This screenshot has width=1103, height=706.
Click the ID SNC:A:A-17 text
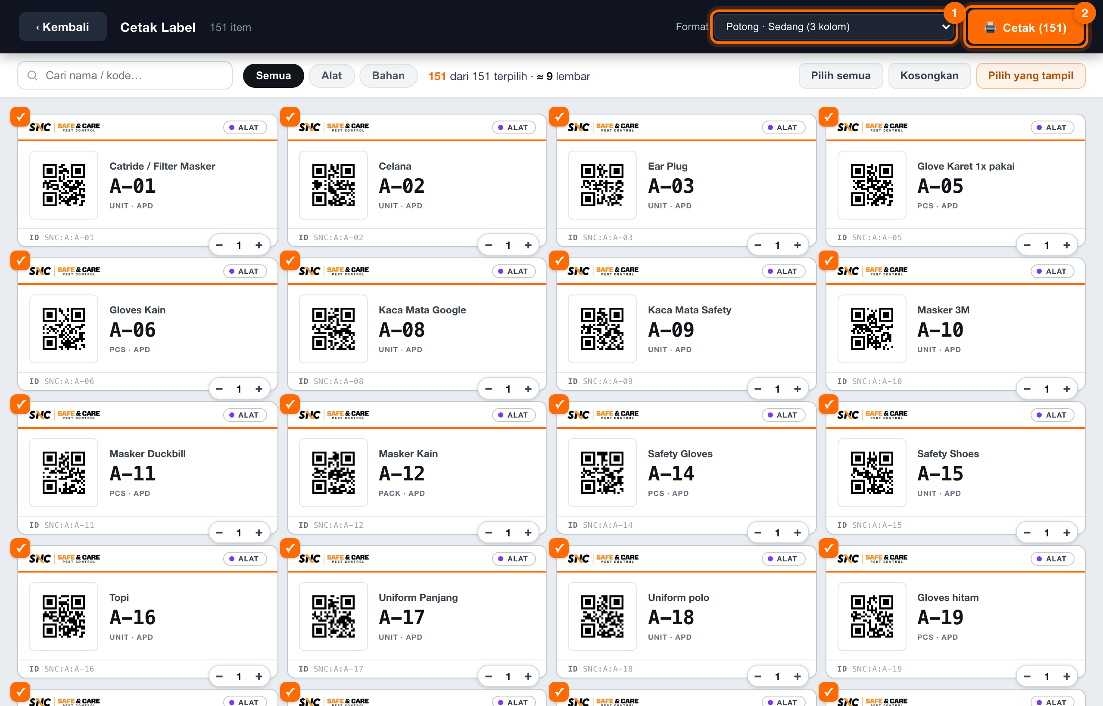[x=331, y=669]
